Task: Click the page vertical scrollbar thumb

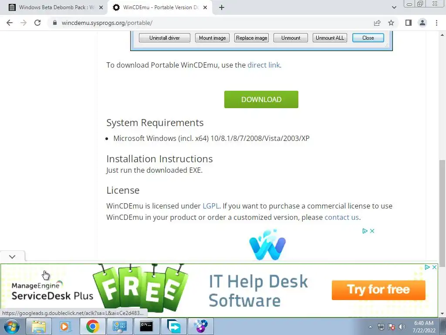Action: pyautogui.click(x=443, y=214)
